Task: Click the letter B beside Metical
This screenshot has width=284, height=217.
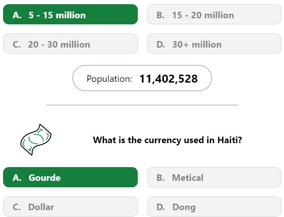Action: click(x=161, y=178)
